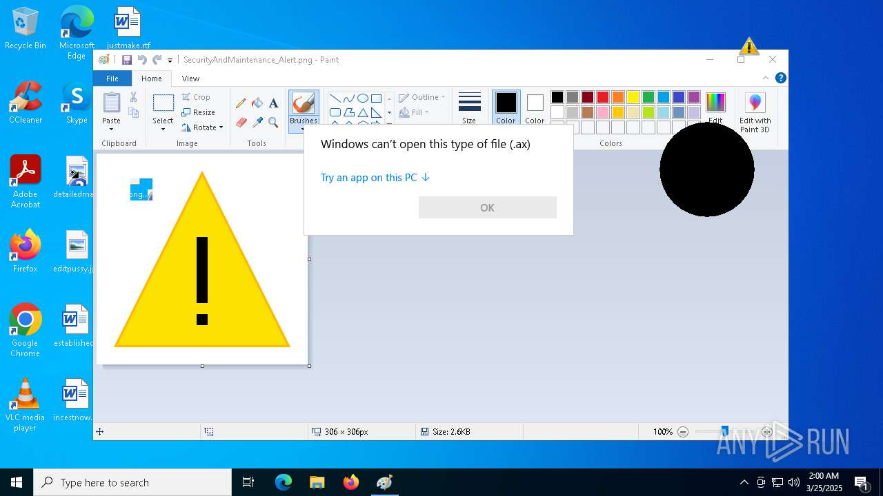The width and height of the screenshot is (883, 496).
Task: Pick the pink color swatch
Action: pyautogui.click(x=603, y=112)
